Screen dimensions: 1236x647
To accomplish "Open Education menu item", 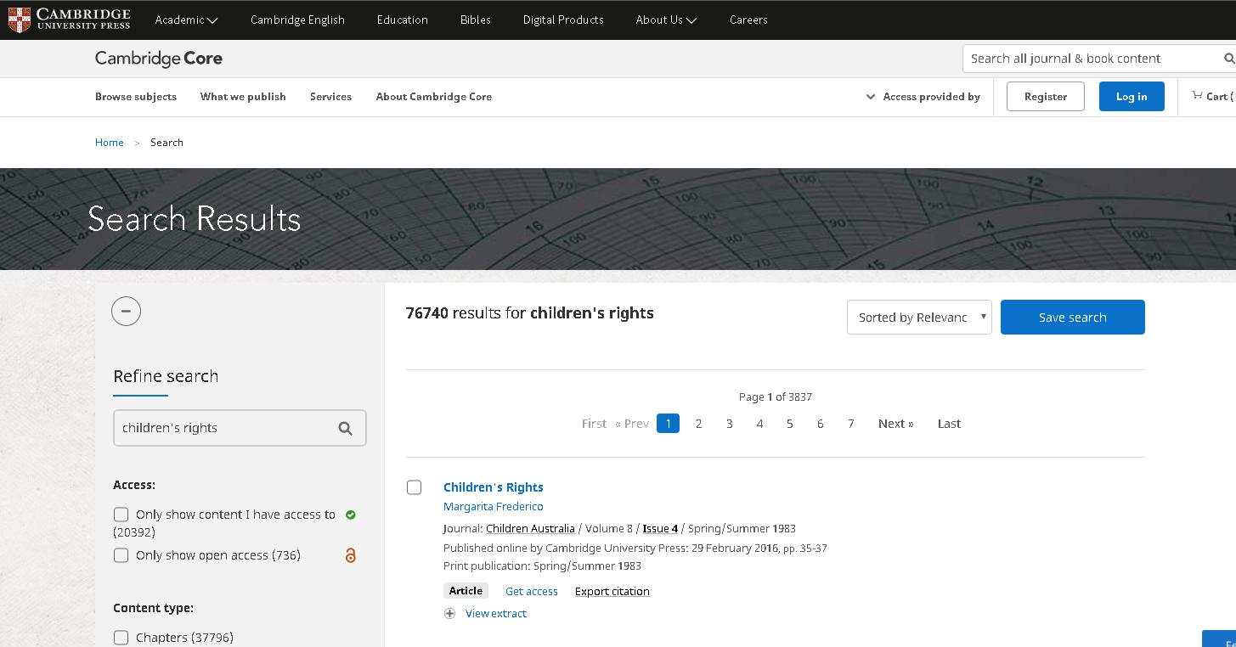I will point(403,20).
